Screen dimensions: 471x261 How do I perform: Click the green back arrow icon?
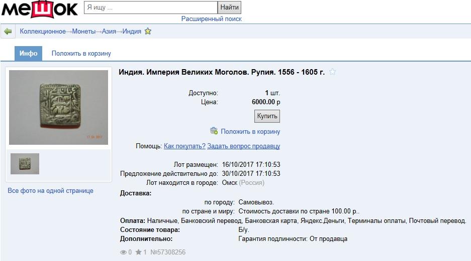[8, 32]
